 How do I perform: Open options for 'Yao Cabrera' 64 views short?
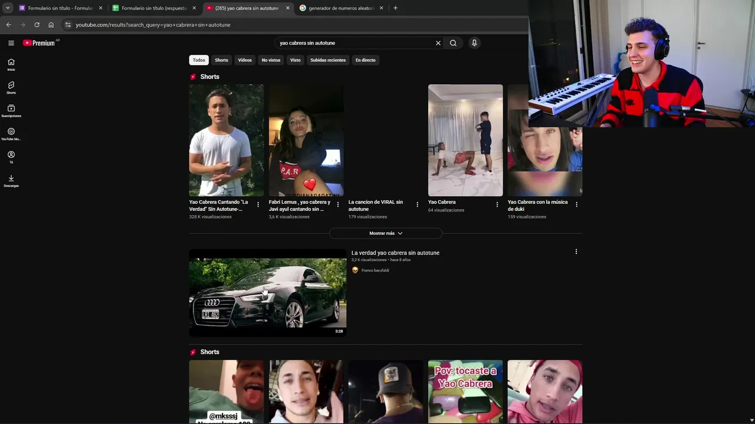[497, 204]
